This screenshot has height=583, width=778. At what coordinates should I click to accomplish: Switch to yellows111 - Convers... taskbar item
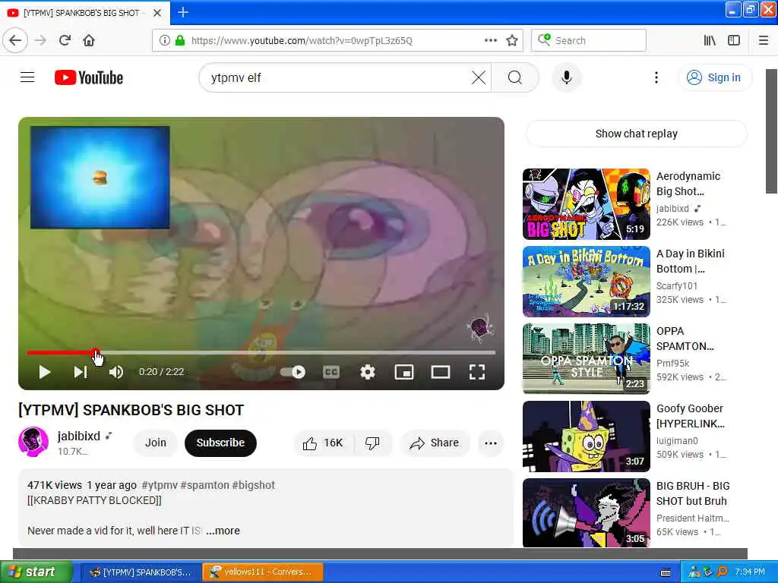(263, 572)
